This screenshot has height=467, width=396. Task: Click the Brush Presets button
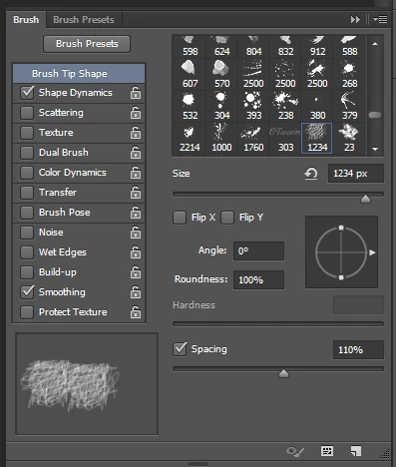tap(87, 44)
